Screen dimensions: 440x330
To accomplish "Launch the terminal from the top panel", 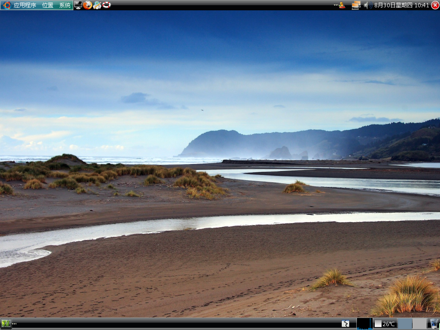I will click(78, 5).
